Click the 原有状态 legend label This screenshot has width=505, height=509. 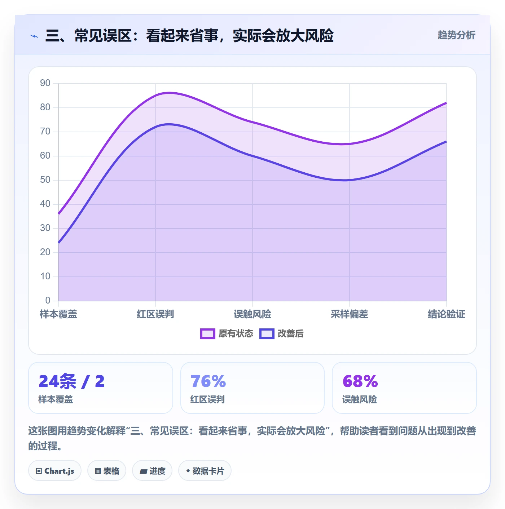coord(236,334)
